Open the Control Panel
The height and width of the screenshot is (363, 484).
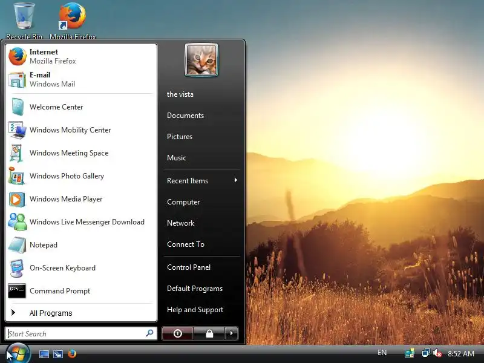point(189,267)
